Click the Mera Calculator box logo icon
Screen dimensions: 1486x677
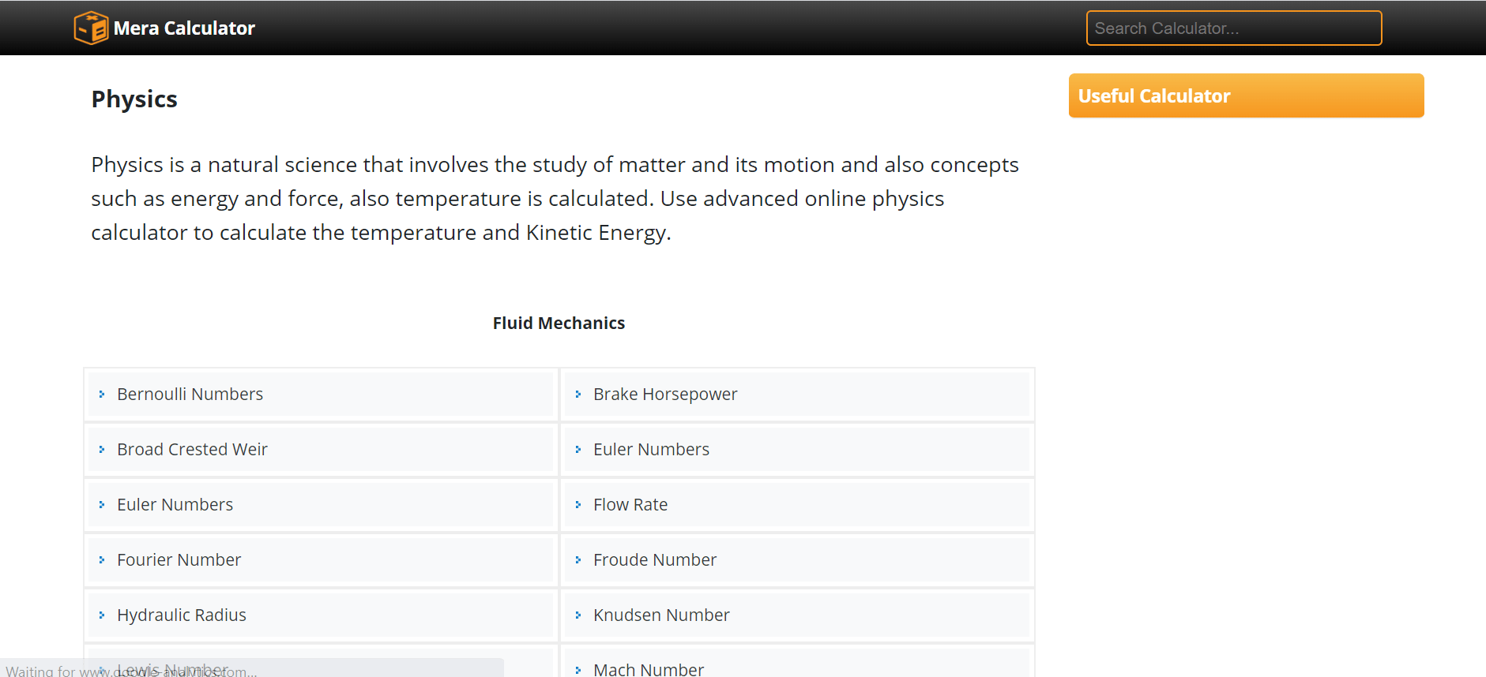pyautogui.click(x=91, y=28)
